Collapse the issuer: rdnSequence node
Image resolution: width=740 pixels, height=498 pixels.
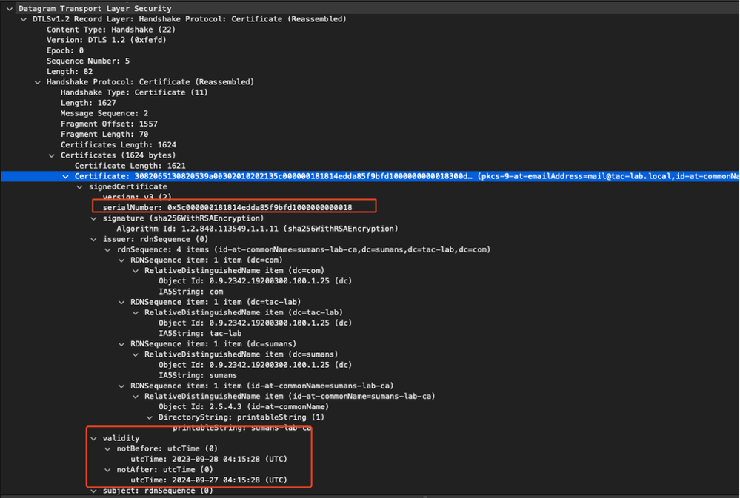tap(93, 238)
